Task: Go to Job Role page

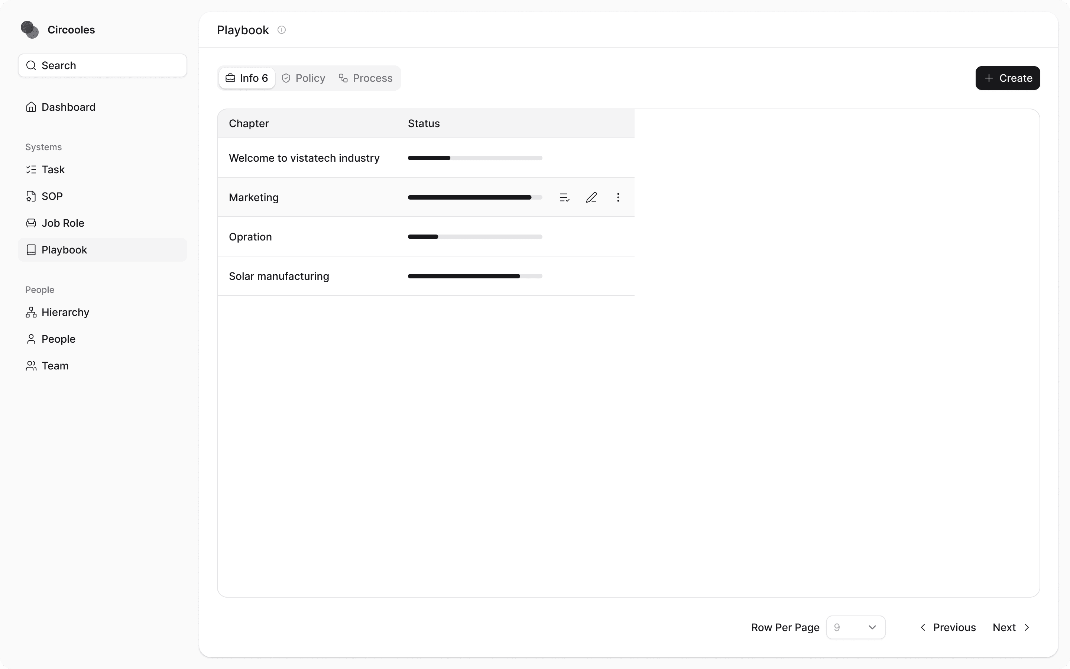Action: 103,223
